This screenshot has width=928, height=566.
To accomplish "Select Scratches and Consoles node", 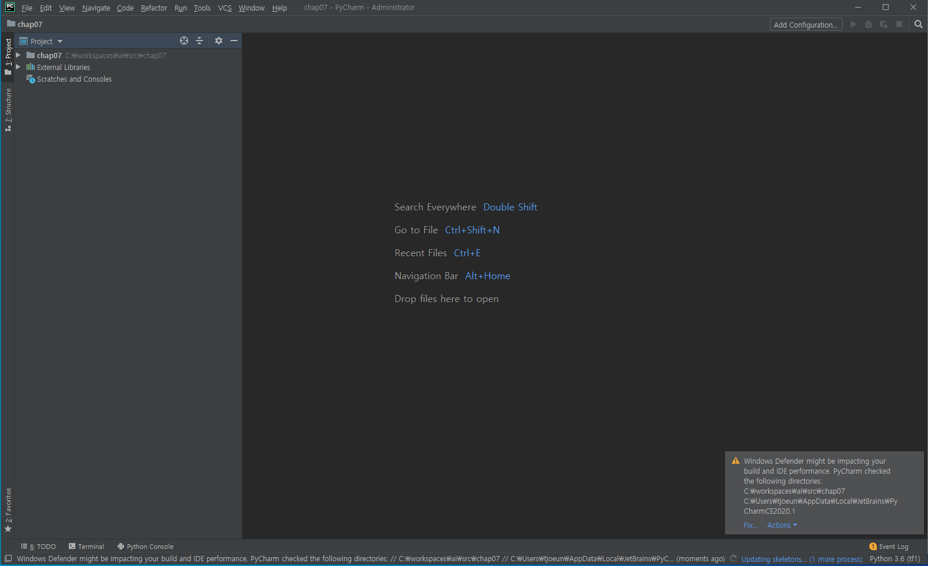I will click(74, 79).
